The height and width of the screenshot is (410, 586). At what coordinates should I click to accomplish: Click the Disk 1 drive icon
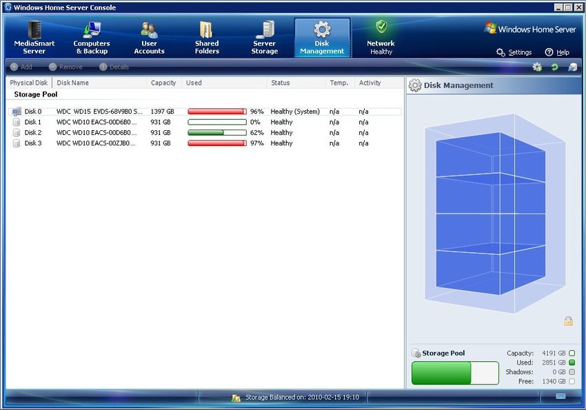click(x=17, y=122)
